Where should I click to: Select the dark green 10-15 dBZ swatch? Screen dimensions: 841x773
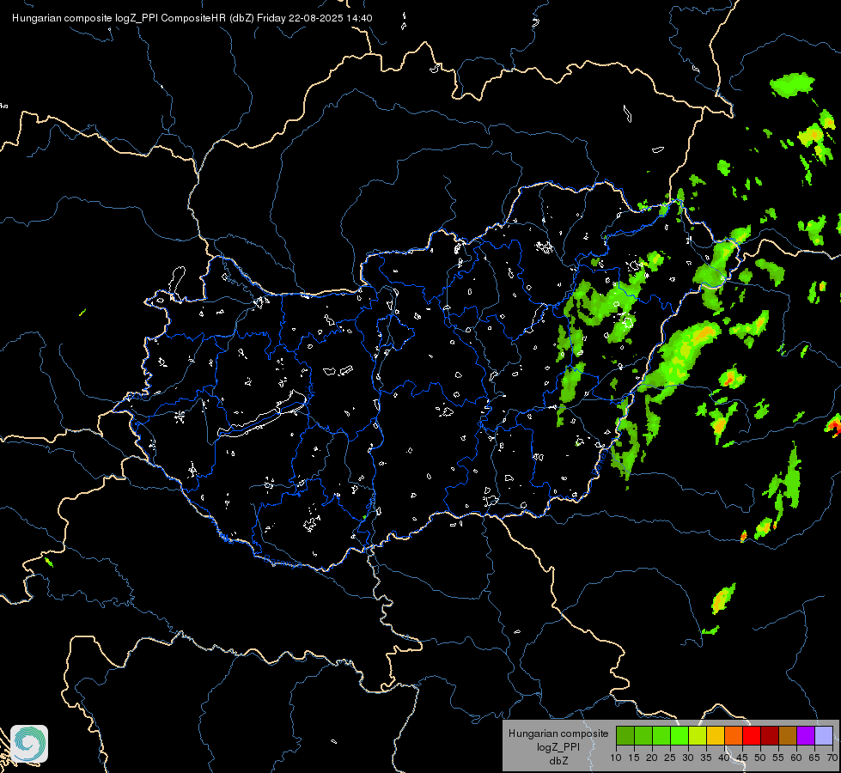pyautogui.click(x=625, y=735)
